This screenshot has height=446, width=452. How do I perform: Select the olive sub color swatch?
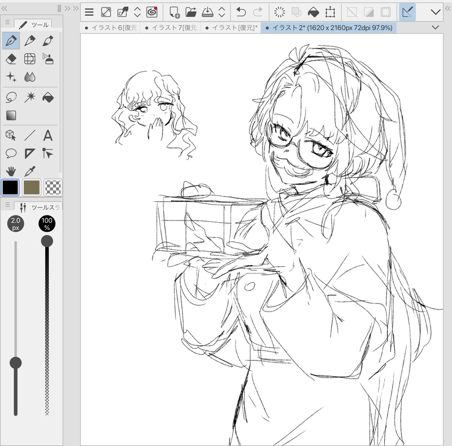coord(32,187)
